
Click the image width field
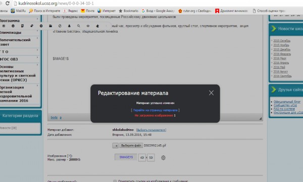[x=142, y=157]
